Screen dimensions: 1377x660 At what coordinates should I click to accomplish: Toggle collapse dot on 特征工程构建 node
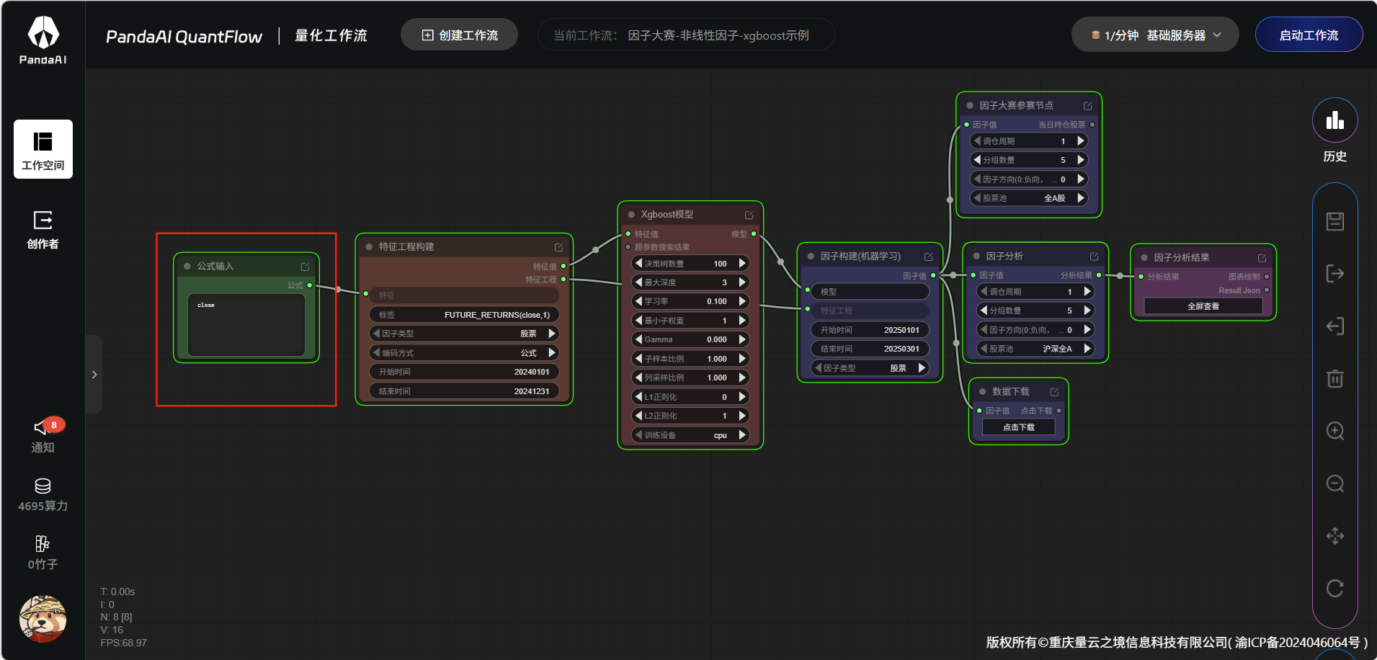[x=369, y=246]
